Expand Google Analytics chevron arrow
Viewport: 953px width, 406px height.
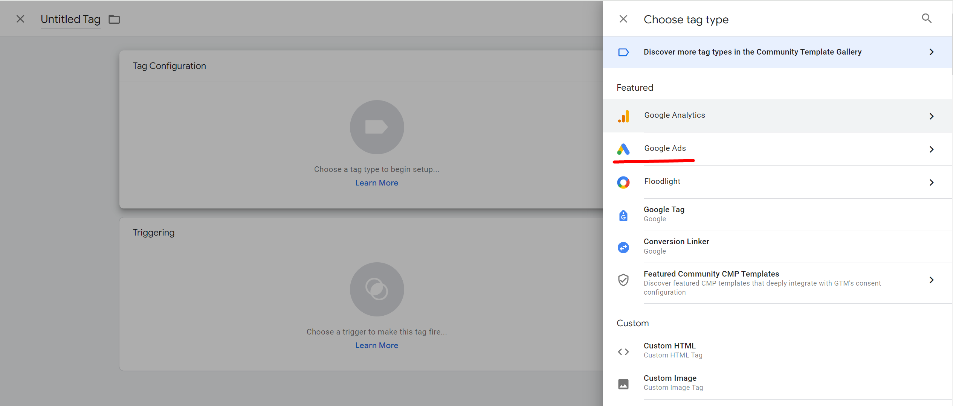coord(931,116)
